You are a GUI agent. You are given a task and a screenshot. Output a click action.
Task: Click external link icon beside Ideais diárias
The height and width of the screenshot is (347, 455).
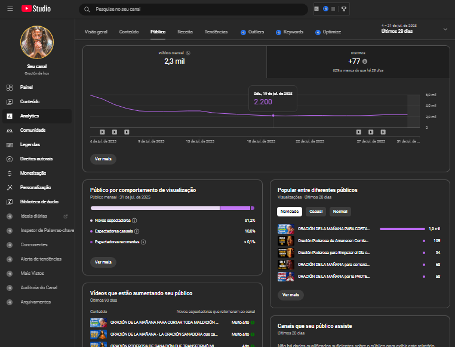click(66, 216)
